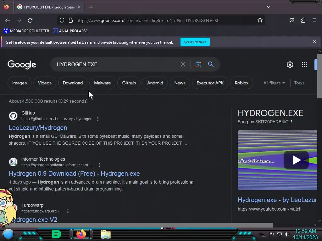Select the Download filter chip

(x=73, y=83)
